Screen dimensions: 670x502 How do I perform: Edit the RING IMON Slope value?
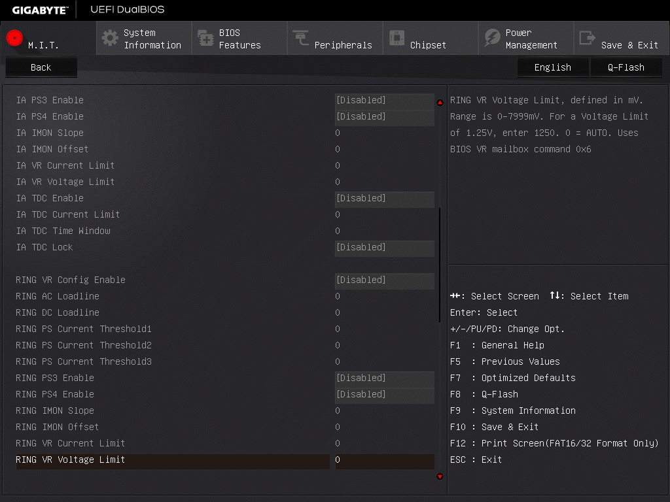(x=338, y=410)
